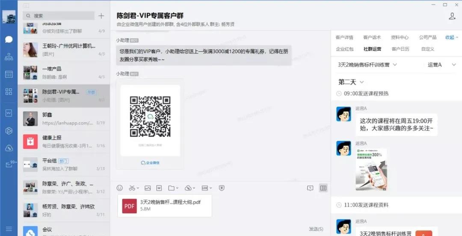Click the red packet shield icon
This screenshot has width=462, height=236.
tap(222, 188)
